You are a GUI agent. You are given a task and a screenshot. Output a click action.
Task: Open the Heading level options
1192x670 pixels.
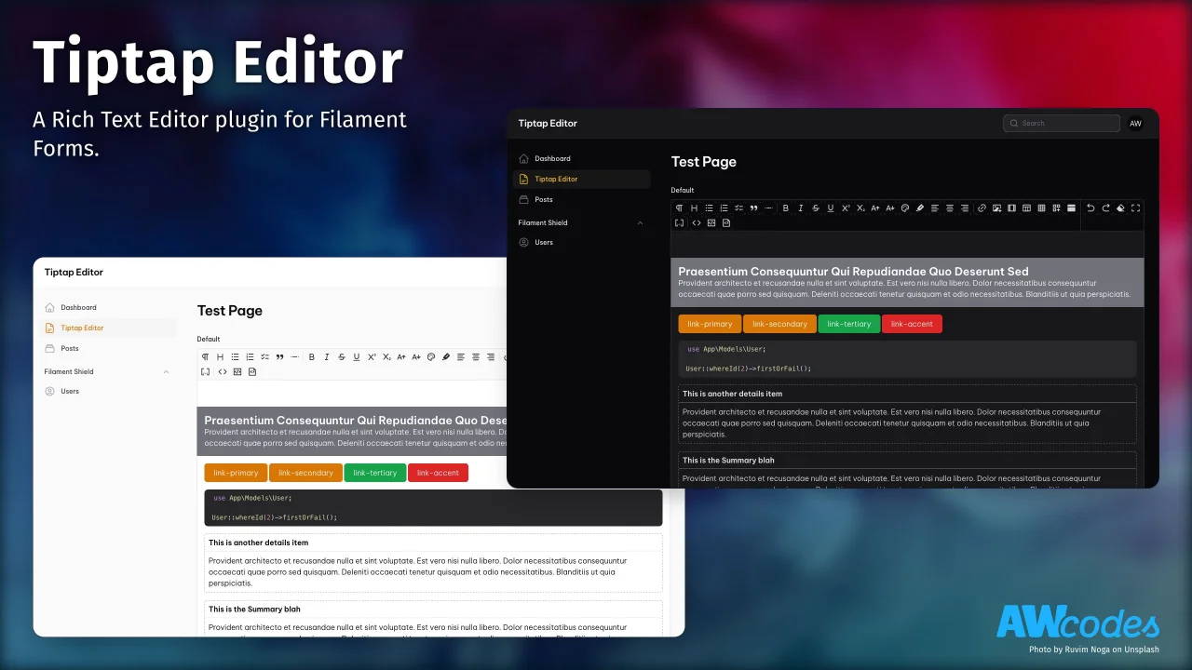click(695, 208)
